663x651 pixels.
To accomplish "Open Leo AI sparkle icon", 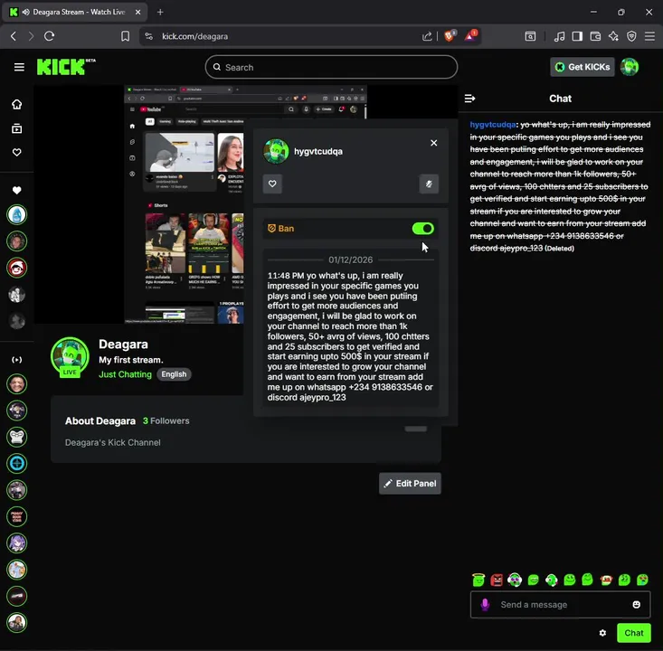I will (613, 36).
